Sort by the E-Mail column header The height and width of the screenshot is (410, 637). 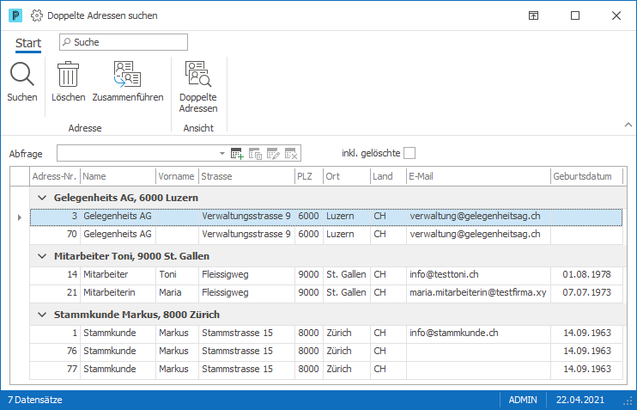(478, 176)
